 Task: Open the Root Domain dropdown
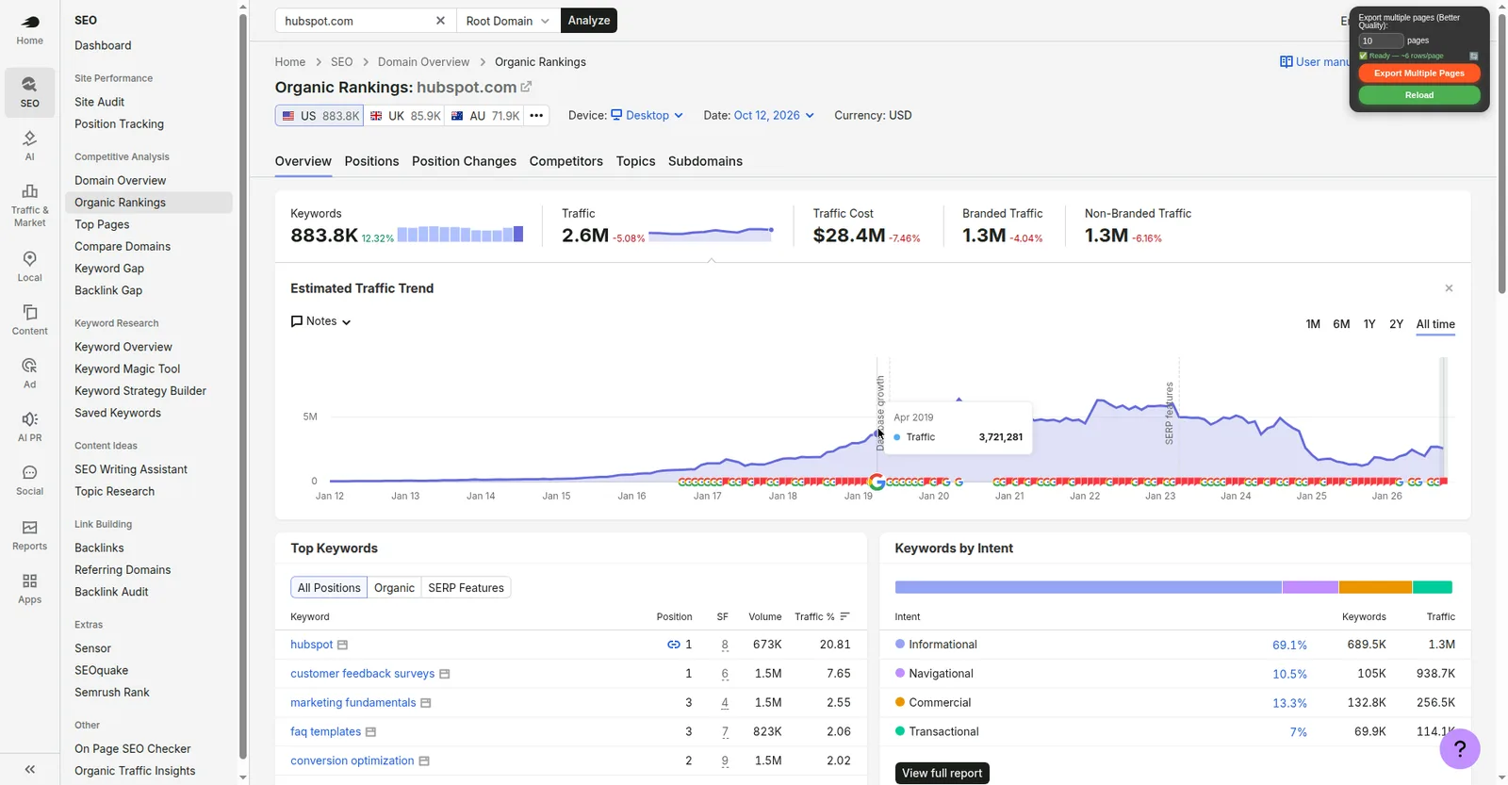pyautogui.click(x=507, y=21)
